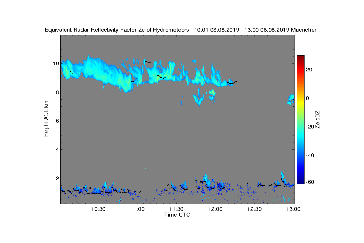Click the 2 km height tick label
364x243 pixels.
pyautogui.click(x=57, y=178)
